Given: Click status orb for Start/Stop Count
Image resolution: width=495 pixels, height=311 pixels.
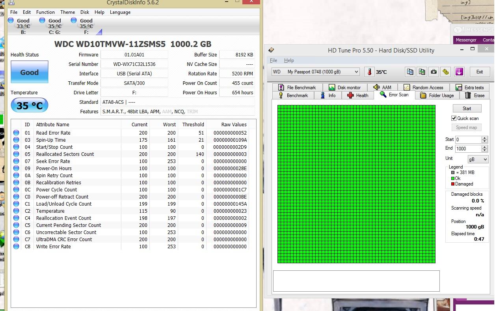Looking at the screenshot, I should coord(16,147).
